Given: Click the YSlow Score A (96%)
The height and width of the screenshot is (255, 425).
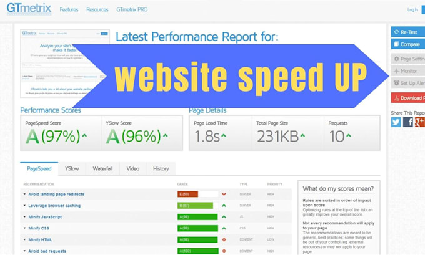Looking at the screenshot, I should point(133,137).
